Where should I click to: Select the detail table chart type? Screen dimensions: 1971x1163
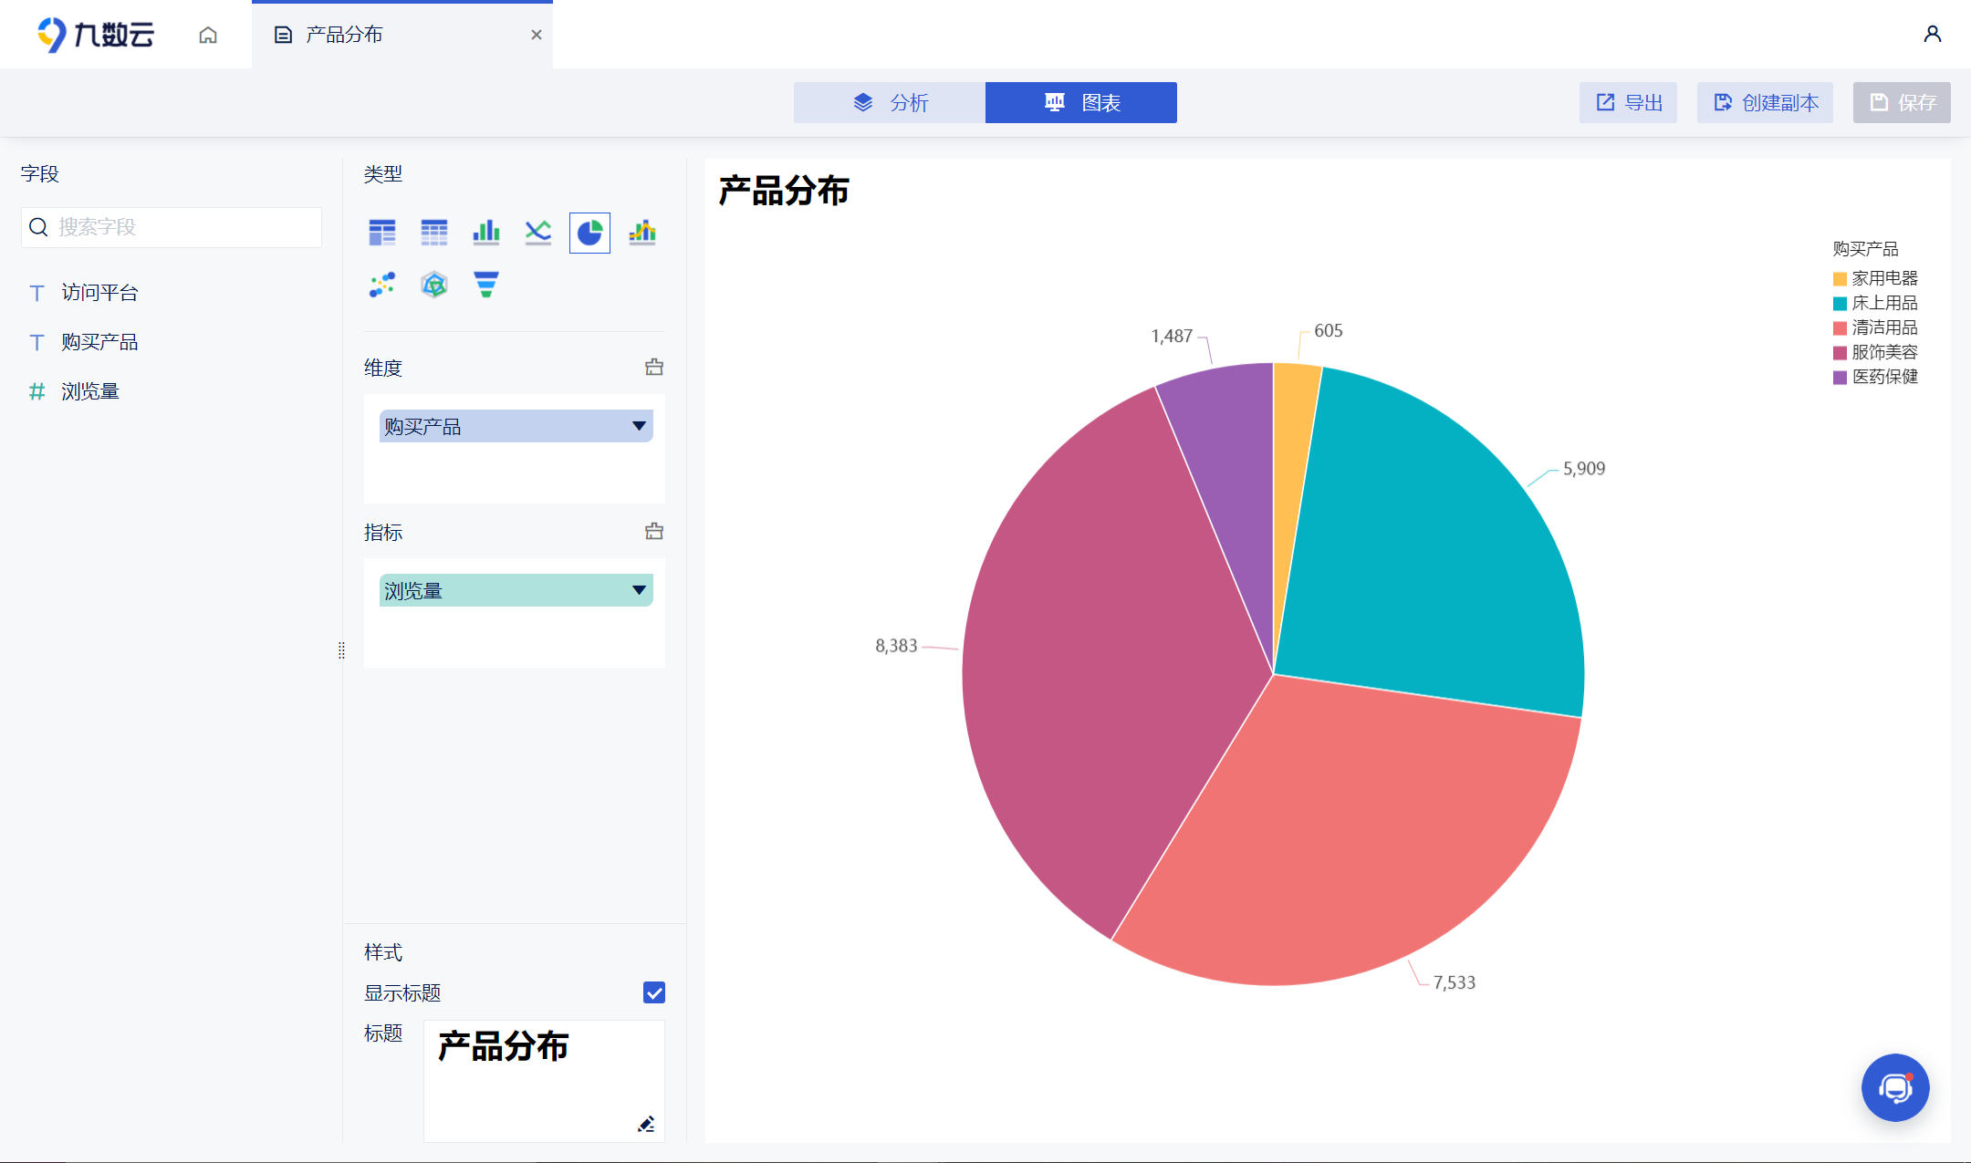point(434,233)
